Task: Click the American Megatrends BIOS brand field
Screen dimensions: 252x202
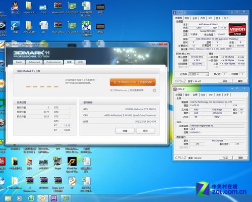Action: (217, 126)
